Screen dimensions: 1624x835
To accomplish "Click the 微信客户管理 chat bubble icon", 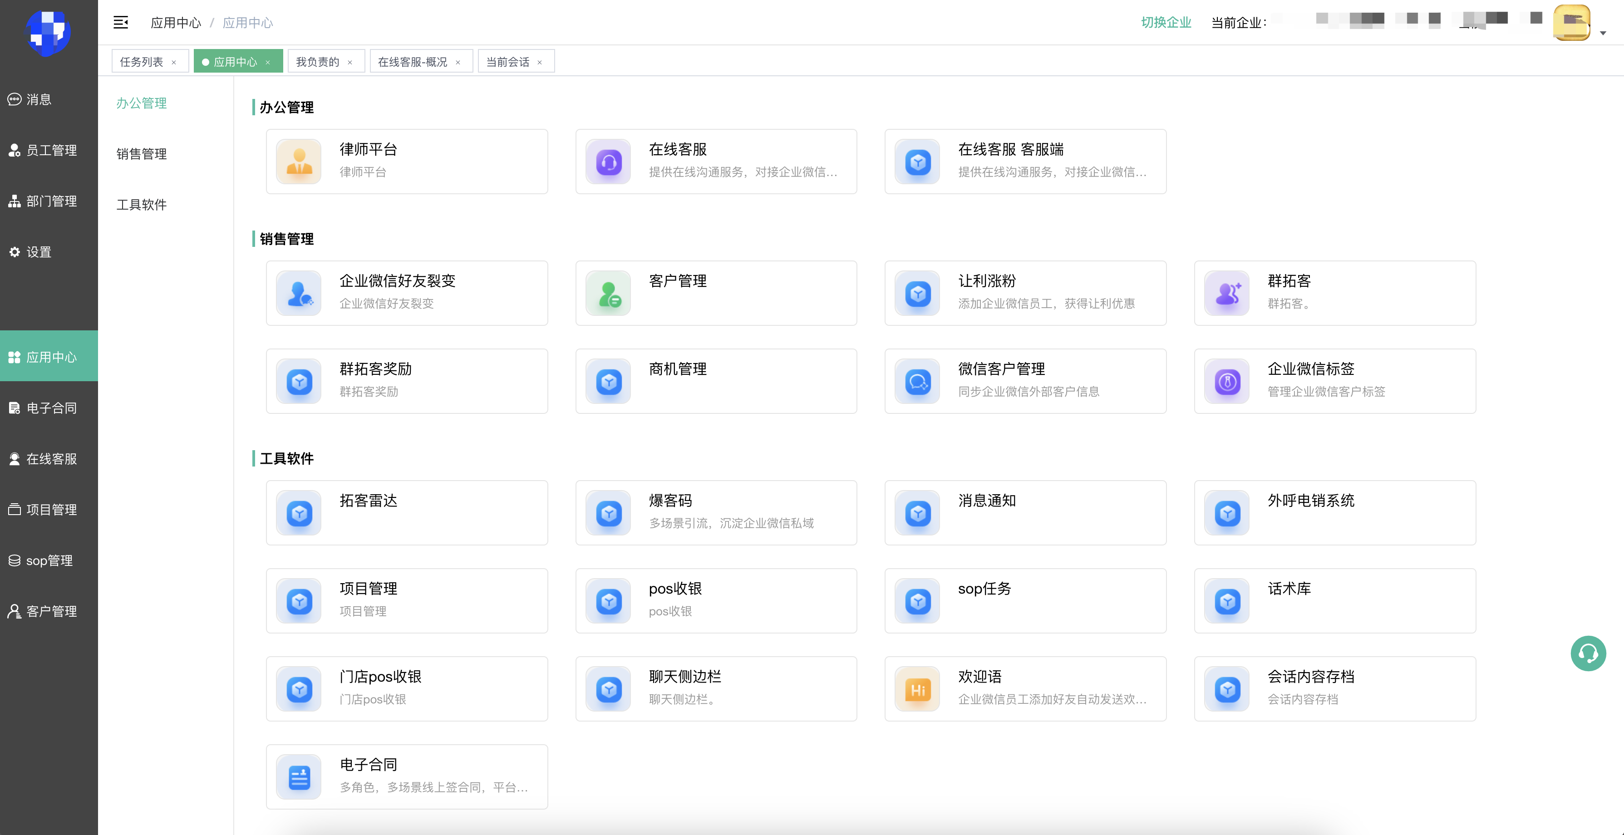I will point(917,382).
